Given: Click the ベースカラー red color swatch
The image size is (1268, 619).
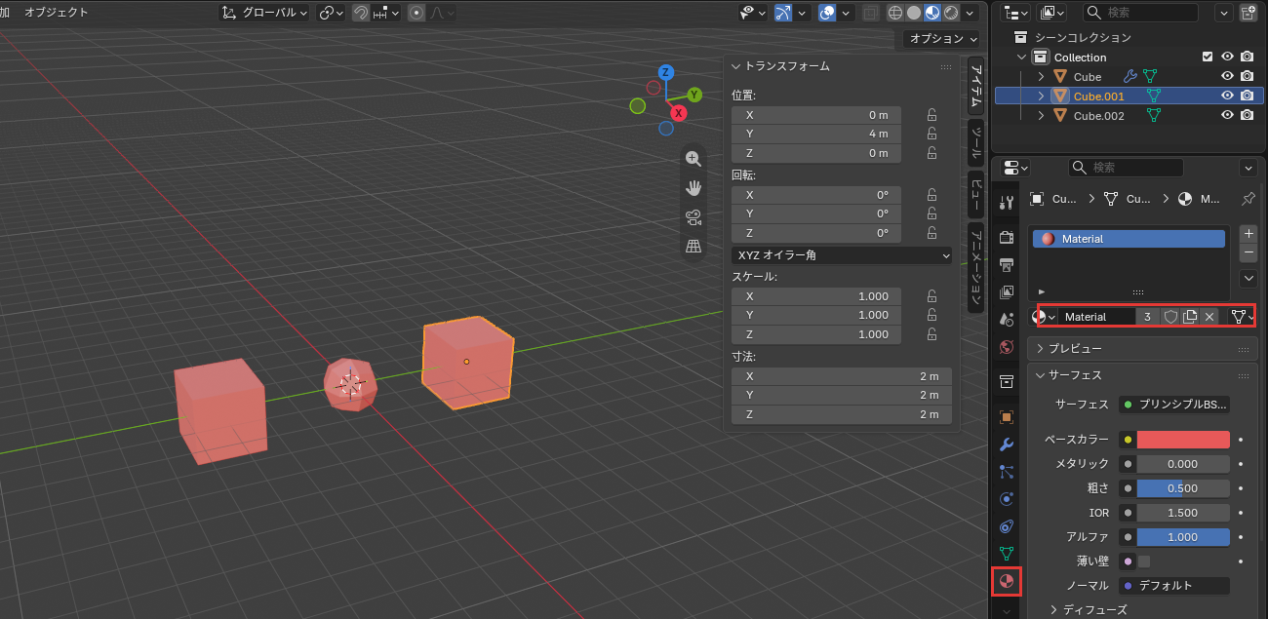Looking at the screenshot, I should click(1183, 440).
